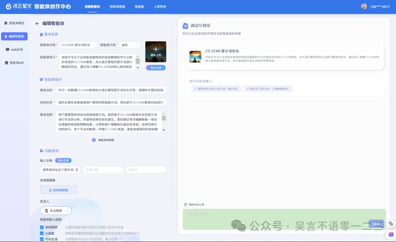
Task: Open the 智能体API sidebar item
Action: pos(14,63)
